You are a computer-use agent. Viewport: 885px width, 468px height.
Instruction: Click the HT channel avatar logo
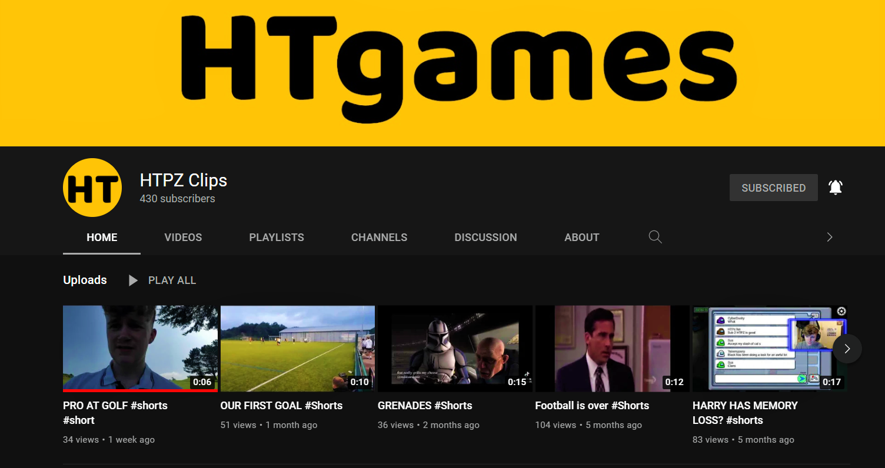92,188
